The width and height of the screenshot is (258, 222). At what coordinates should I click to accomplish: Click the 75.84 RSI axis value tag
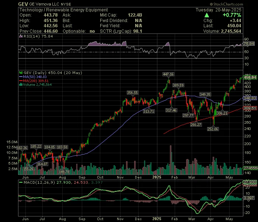[249, 44]
